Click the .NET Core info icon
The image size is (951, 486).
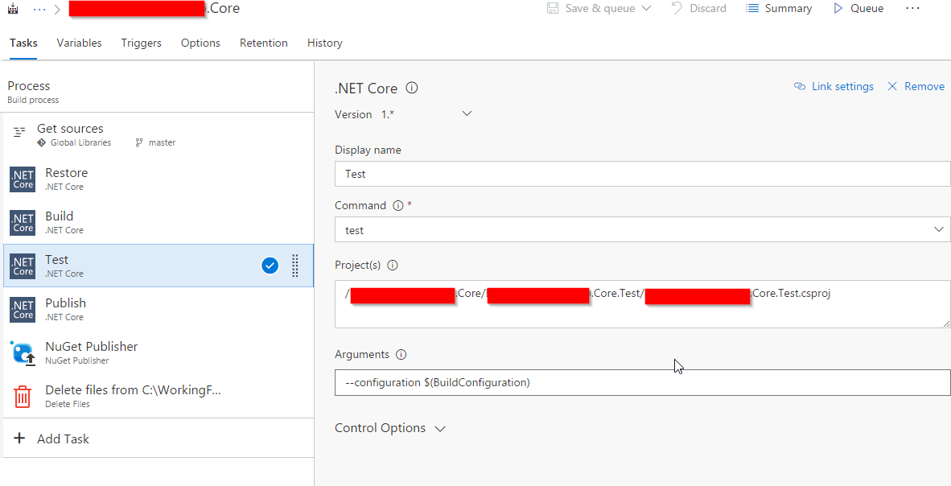[412, 89]
